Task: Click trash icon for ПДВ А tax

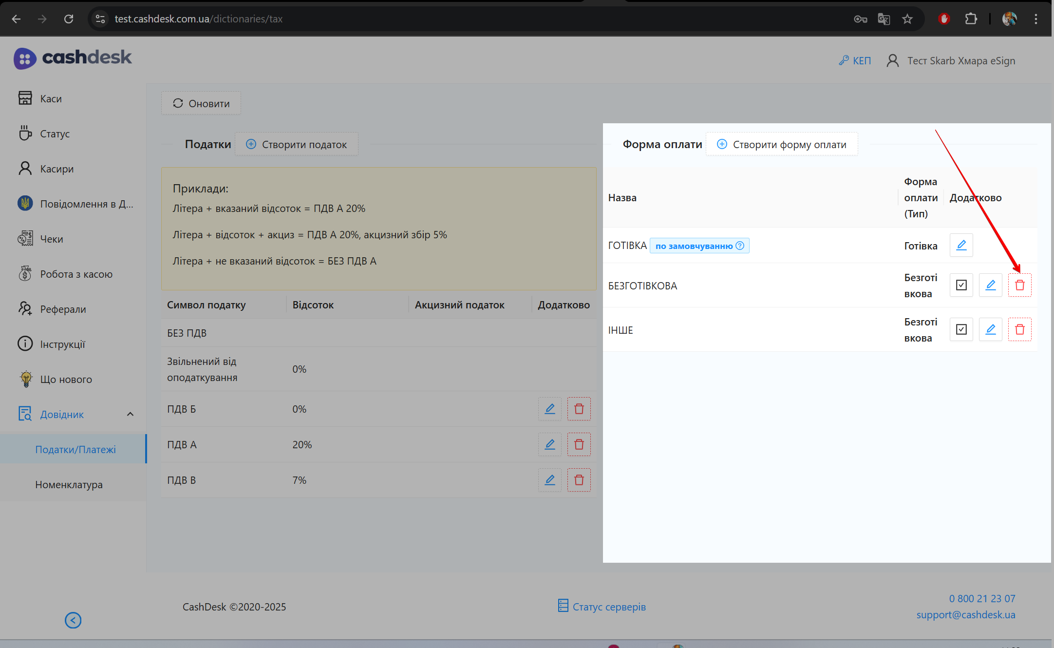Action: coord(579,444)
